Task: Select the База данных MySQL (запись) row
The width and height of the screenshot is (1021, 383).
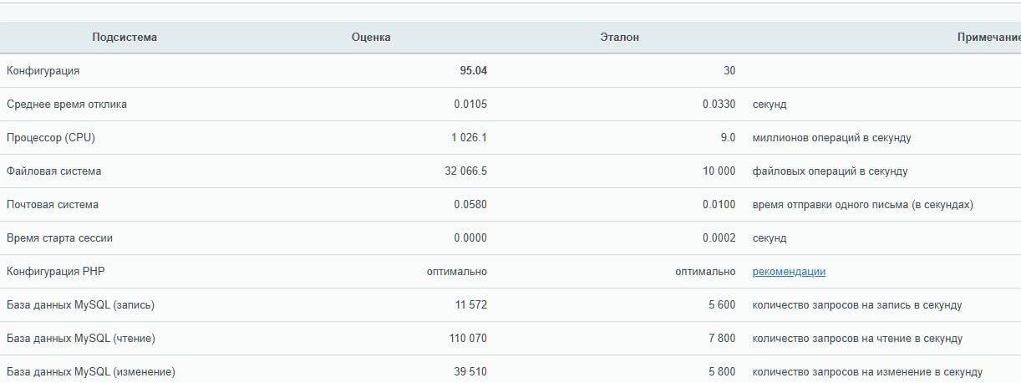Action: [80, 305]
